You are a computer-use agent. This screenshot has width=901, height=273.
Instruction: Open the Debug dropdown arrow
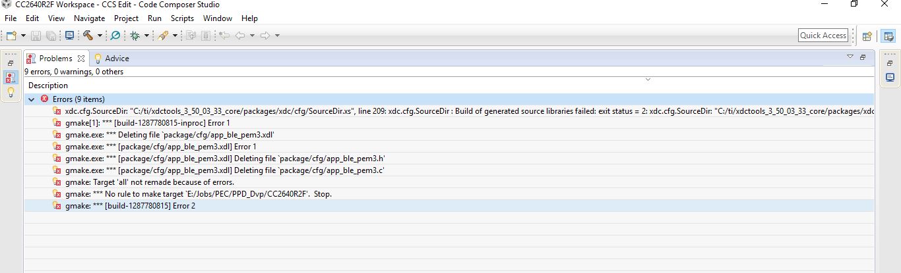pos(146,36)
